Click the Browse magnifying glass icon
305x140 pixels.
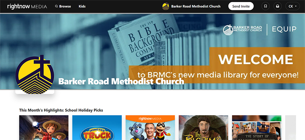point(57,6)
